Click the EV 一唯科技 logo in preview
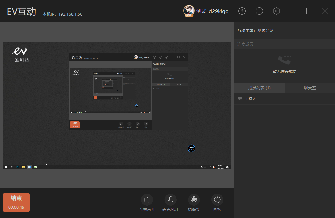 coord(20,55)
